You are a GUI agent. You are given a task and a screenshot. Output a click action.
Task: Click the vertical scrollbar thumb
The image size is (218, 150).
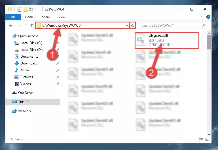coord(209,42)
